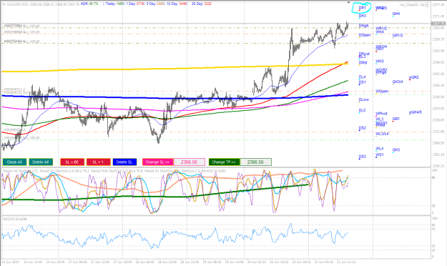Click the QH3/4 level label

(398, 82)
